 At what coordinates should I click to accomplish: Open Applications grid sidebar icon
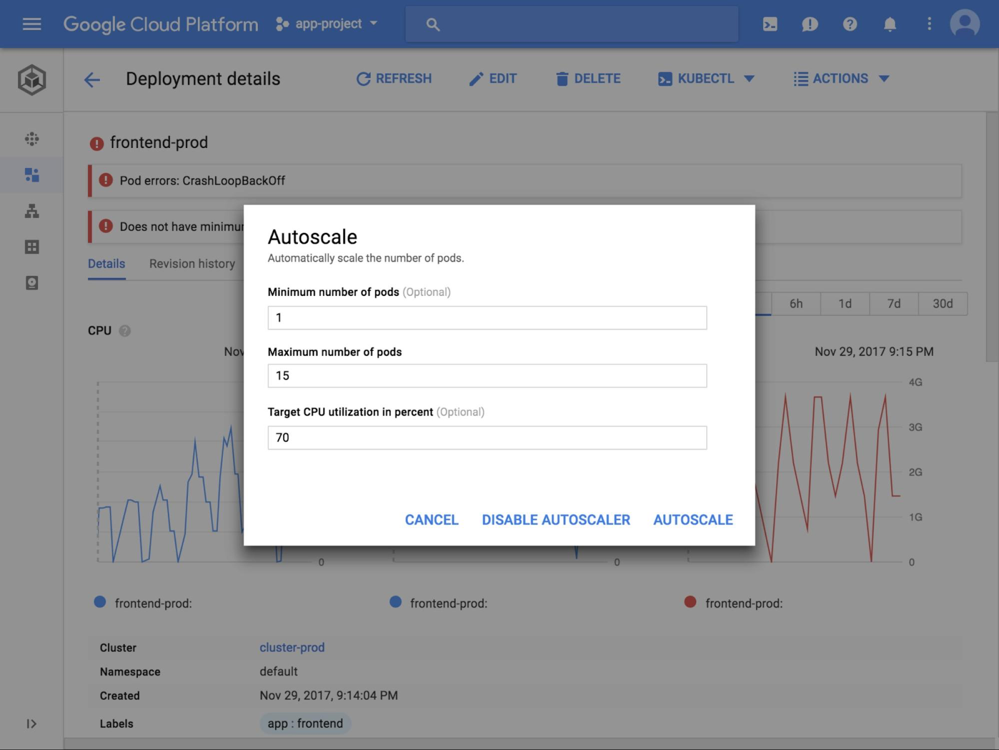tap(32, 247)
